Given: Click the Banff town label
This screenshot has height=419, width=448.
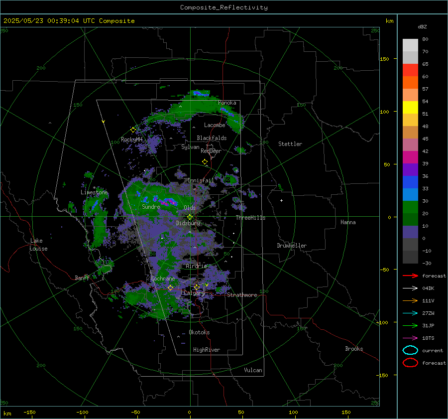Looking at the screenshot, I should tap(82, 278).
